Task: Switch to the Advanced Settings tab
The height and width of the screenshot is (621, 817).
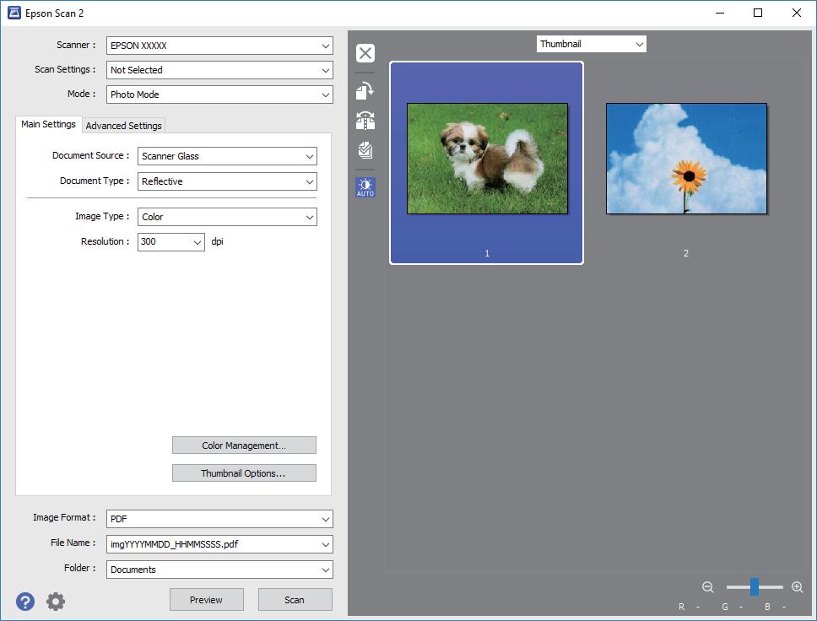Action: point(123,126)
